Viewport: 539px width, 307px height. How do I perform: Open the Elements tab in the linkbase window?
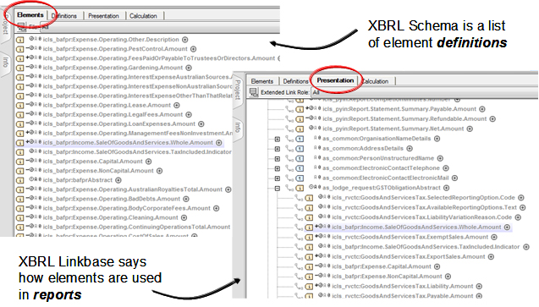[x=262, y=81]
